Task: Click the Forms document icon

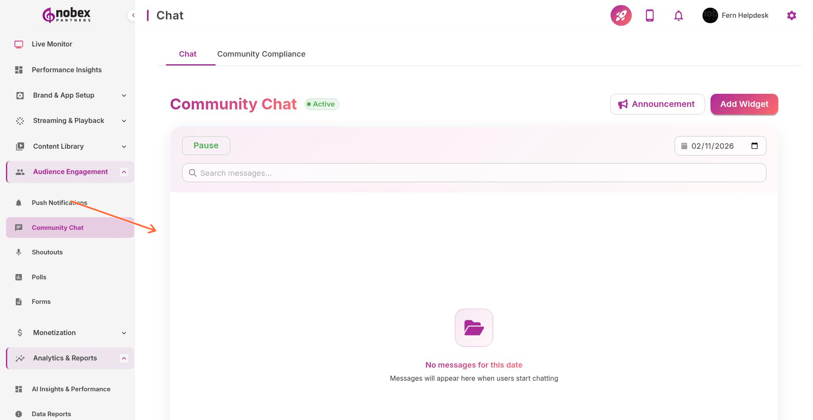Action: pos(19,301)
